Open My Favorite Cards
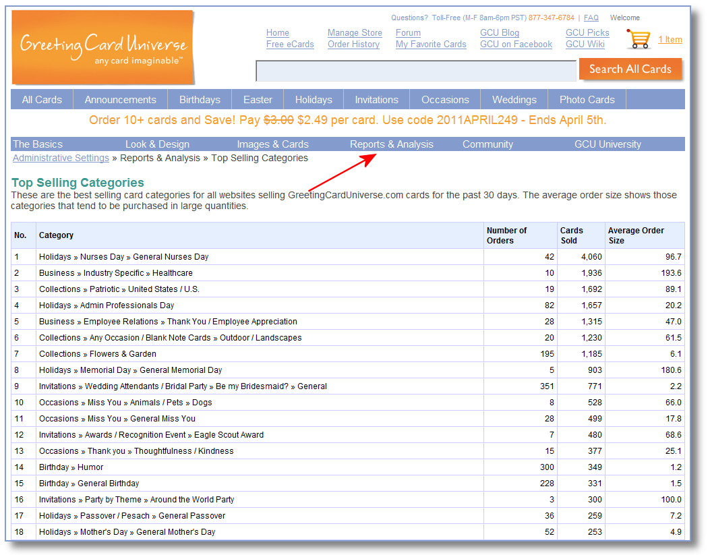Image resolution: width=710 pixels, height=555 pixels. click(431, 44)
